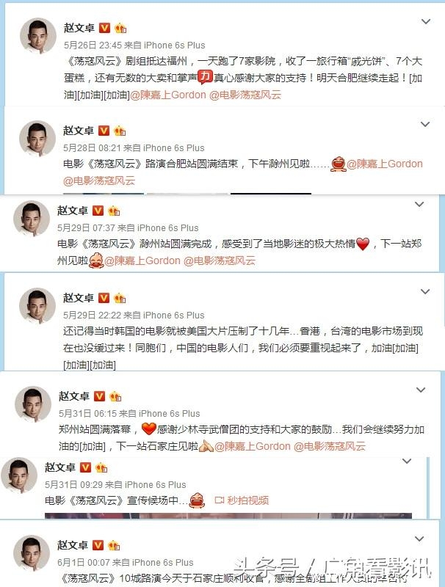The height and width of the screenshot is (587, 445).
Task: Click the membership crown icon on 22:22 May 29 post
Action: pos(120,298)
